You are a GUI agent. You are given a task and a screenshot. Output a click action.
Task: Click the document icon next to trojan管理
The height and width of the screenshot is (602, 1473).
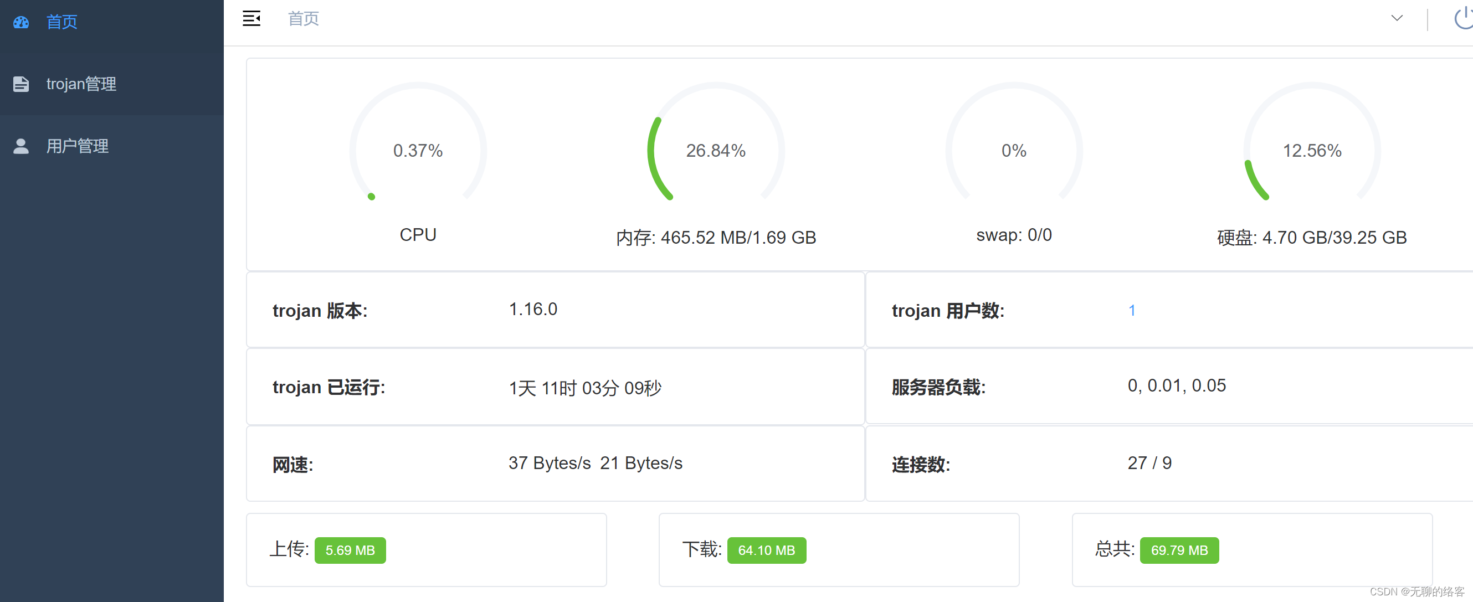point(21,84)
